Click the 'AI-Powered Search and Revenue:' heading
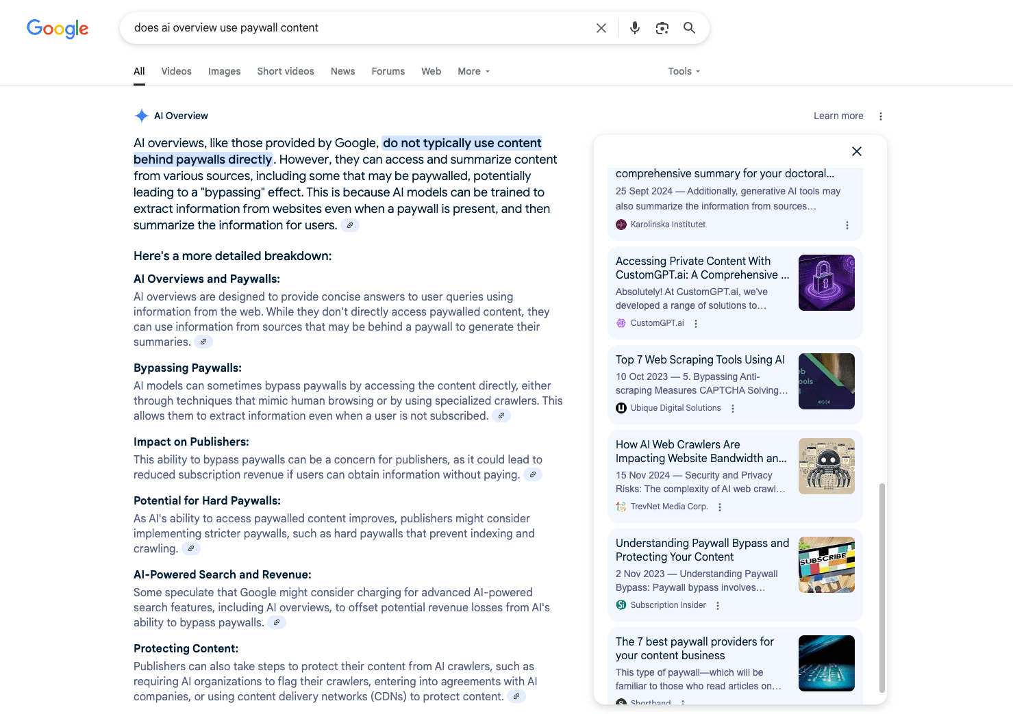 223,575
